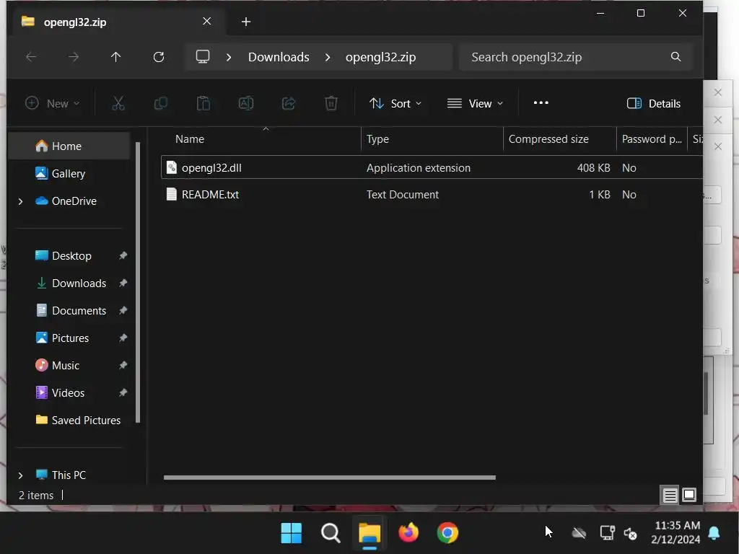Click Downloads in the address breadcrumb

click(x=279, y=57)
